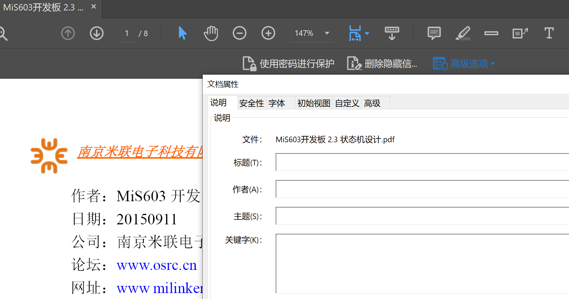Close the MiS603开发板 2.3 document tab
The image size is (569, 299).
coord(94,7)
